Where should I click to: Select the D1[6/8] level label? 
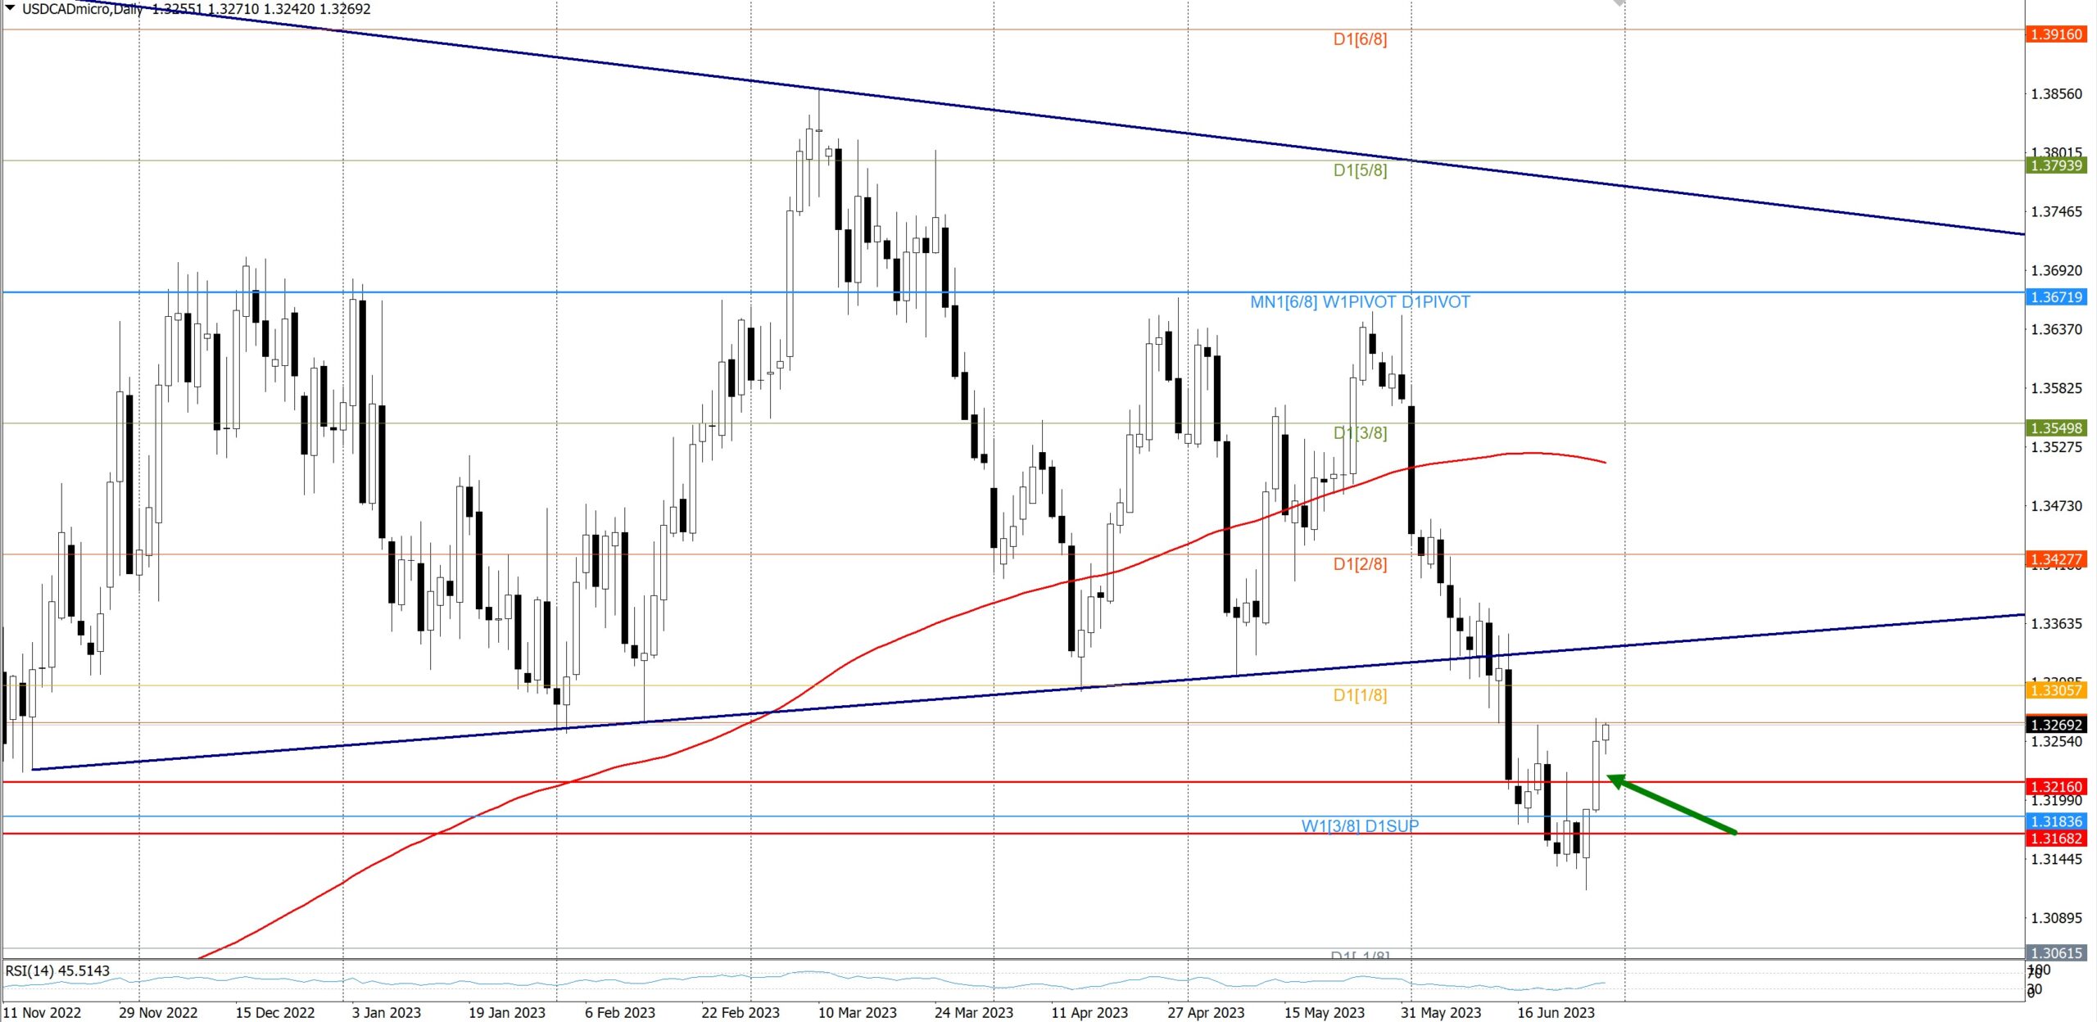[1360, 39]
